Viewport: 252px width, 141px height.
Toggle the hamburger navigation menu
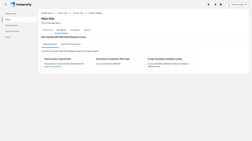pos(6,4)
